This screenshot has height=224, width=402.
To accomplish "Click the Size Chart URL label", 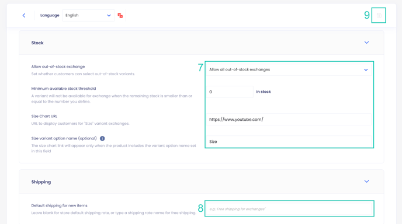I will click(x=44, y=116).
